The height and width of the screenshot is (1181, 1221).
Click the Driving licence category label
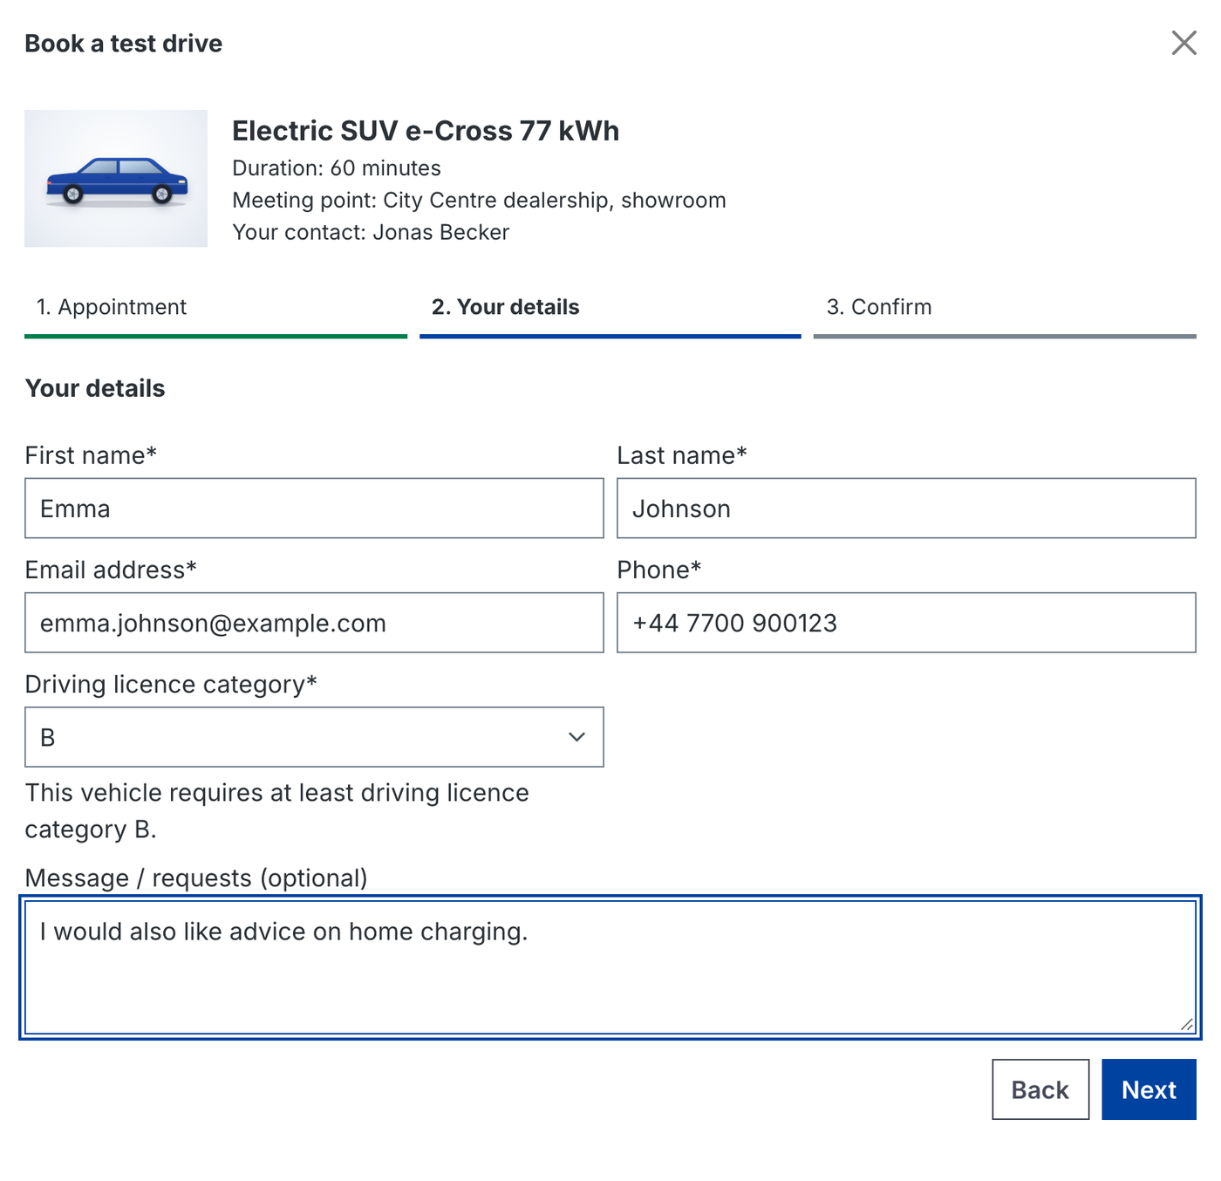(171, 685)
